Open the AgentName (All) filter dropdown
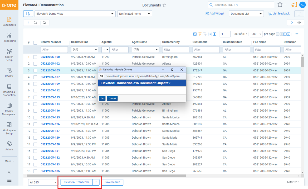308x189 pixels. (145, 50)
